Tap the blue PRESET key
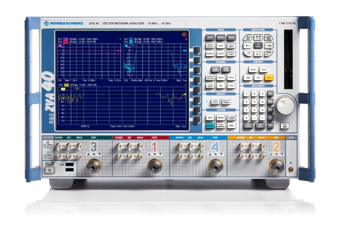The image size is (338, 234). tap(210, 126)
